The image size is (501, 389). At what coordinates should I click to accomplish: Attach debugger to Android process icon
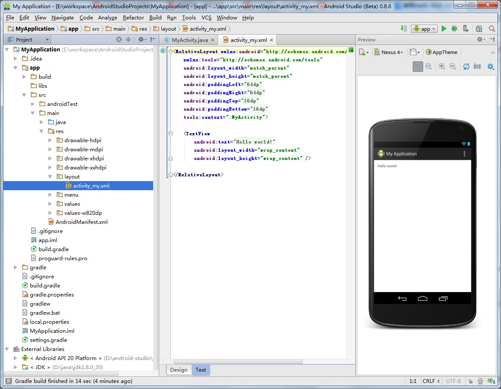466,29
